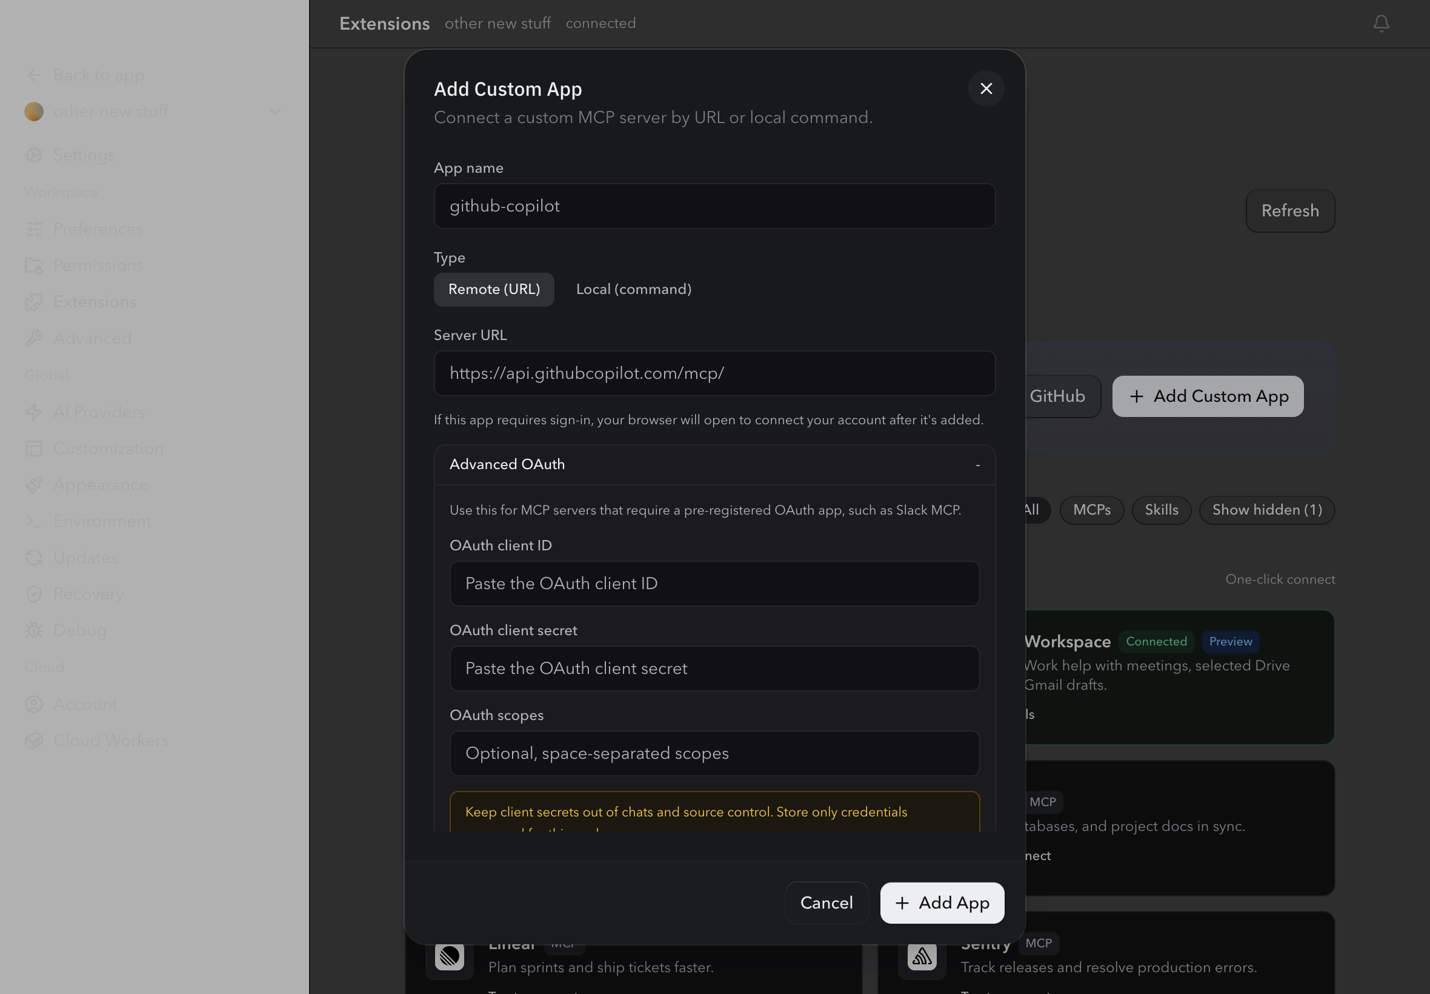The image size is (1430, 994).
Task: Click the Appearance paintbrush icon
Action: [x=33, y=485]
